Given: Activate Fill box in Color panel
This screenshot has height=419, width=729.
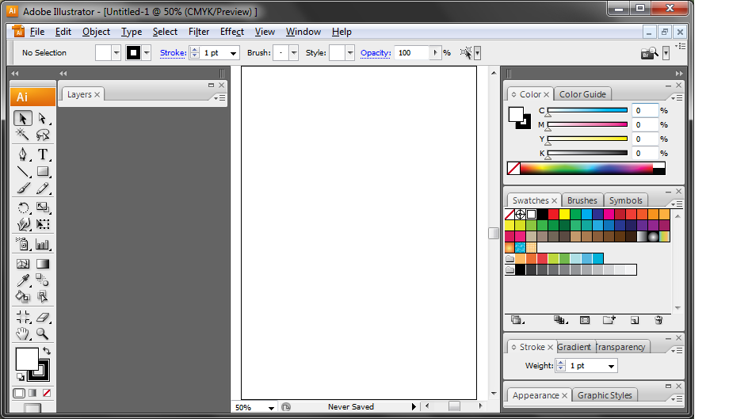Looking at the screenshot, I should [516, 114].
